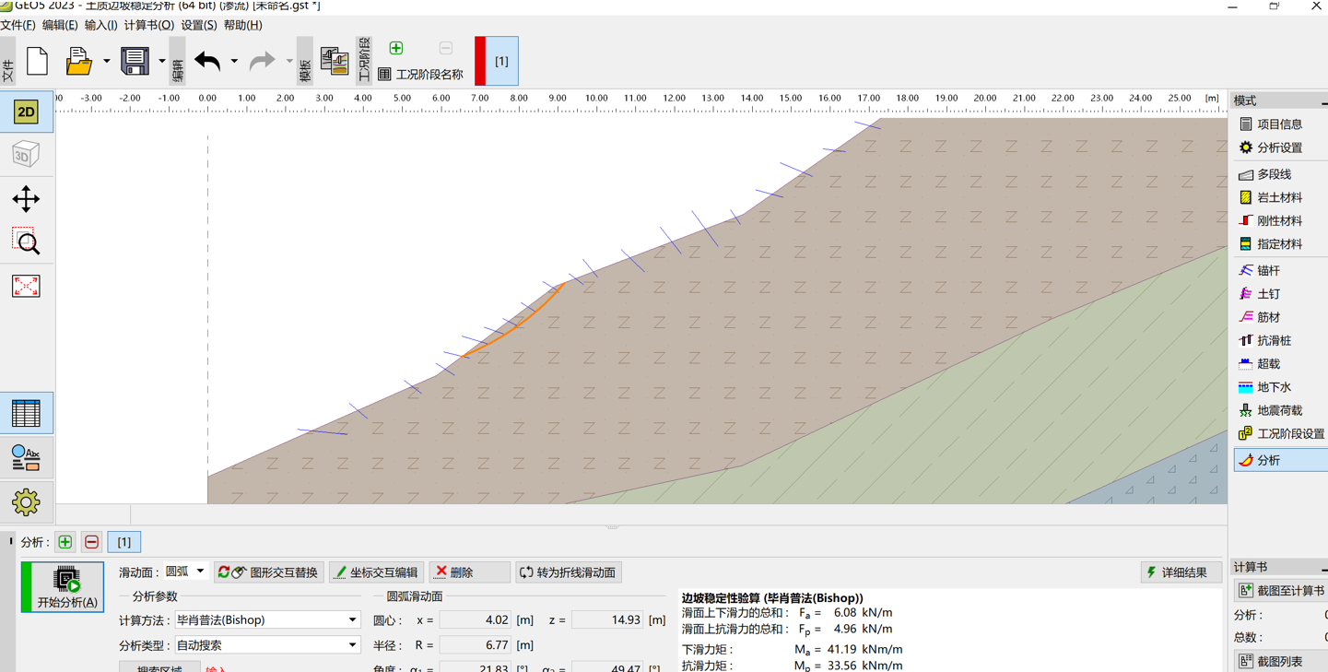Screen dimensions: 1328x672
Task: Select 地震荷载 mode
Action: pyautogui.click(x=1280, y=411)
